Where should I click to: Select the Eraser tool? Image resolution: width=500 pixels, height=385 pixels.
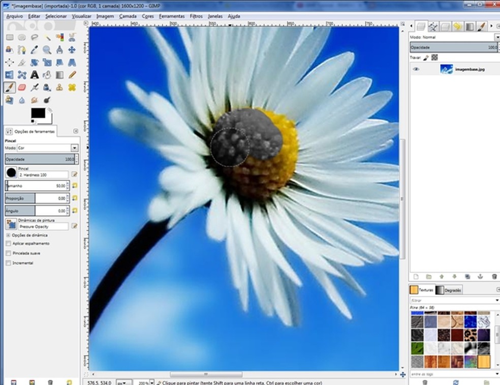[22, 86]
